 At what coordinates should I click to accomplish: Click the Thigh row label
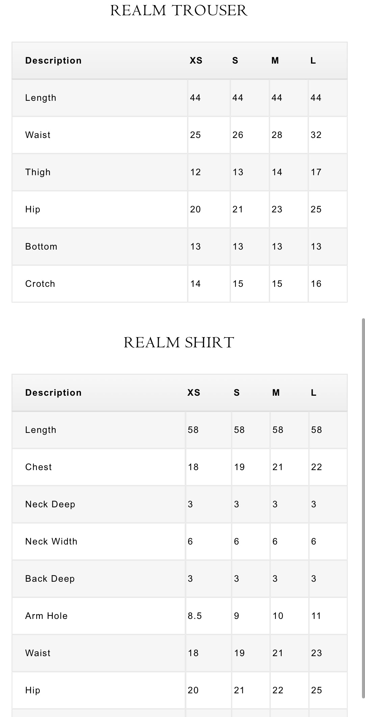tap(38, 172)
